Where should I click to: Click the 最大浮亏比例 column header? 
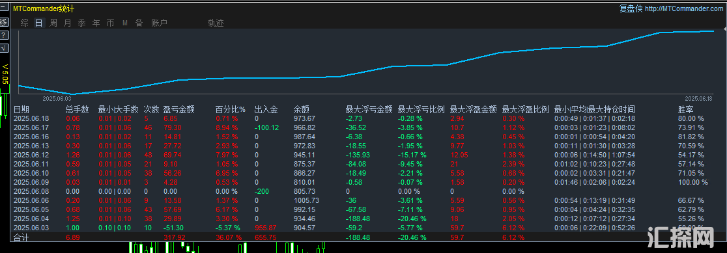tap(421, 110)
